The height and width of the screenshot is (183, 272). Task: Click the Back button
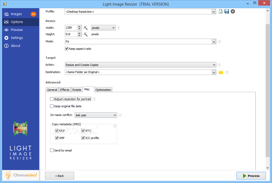click(x=60, y=176)
